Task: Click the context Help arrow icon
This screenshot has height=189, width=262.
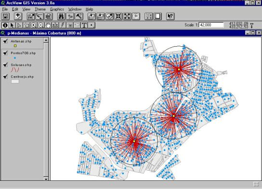Action: click(x=170, y=16)
